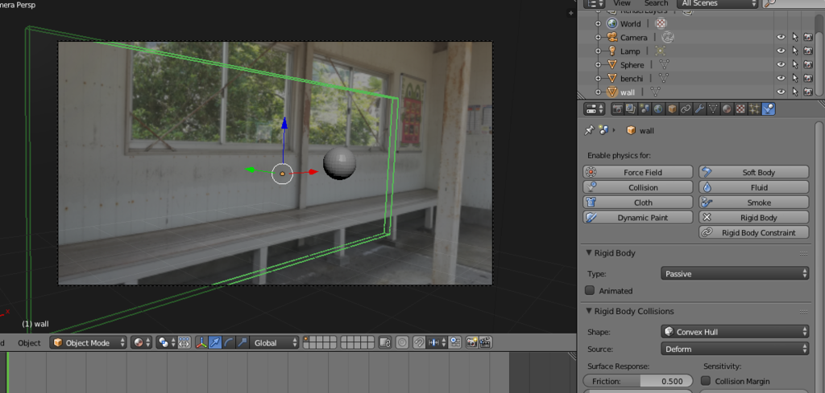This screenshot has height=393, width=825.
Task: Open the Constraints properties tab (chain icon)
Action: [x=686, y=109]
